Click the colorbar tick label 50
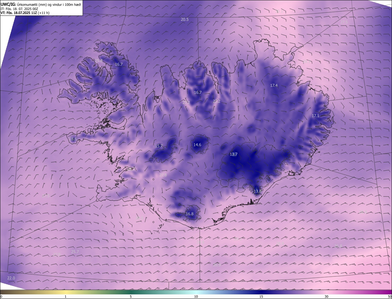Screen dimensions: 392x299 pyautogui.click(x=389, y=297)
